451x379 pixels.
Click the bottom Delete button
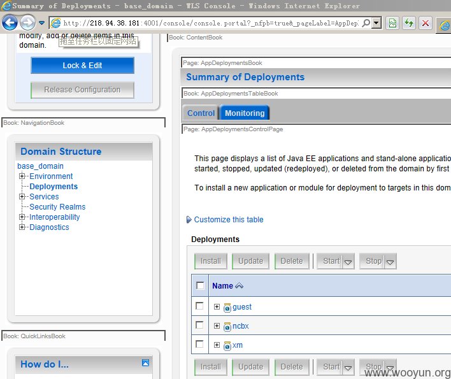click(292, 367)
